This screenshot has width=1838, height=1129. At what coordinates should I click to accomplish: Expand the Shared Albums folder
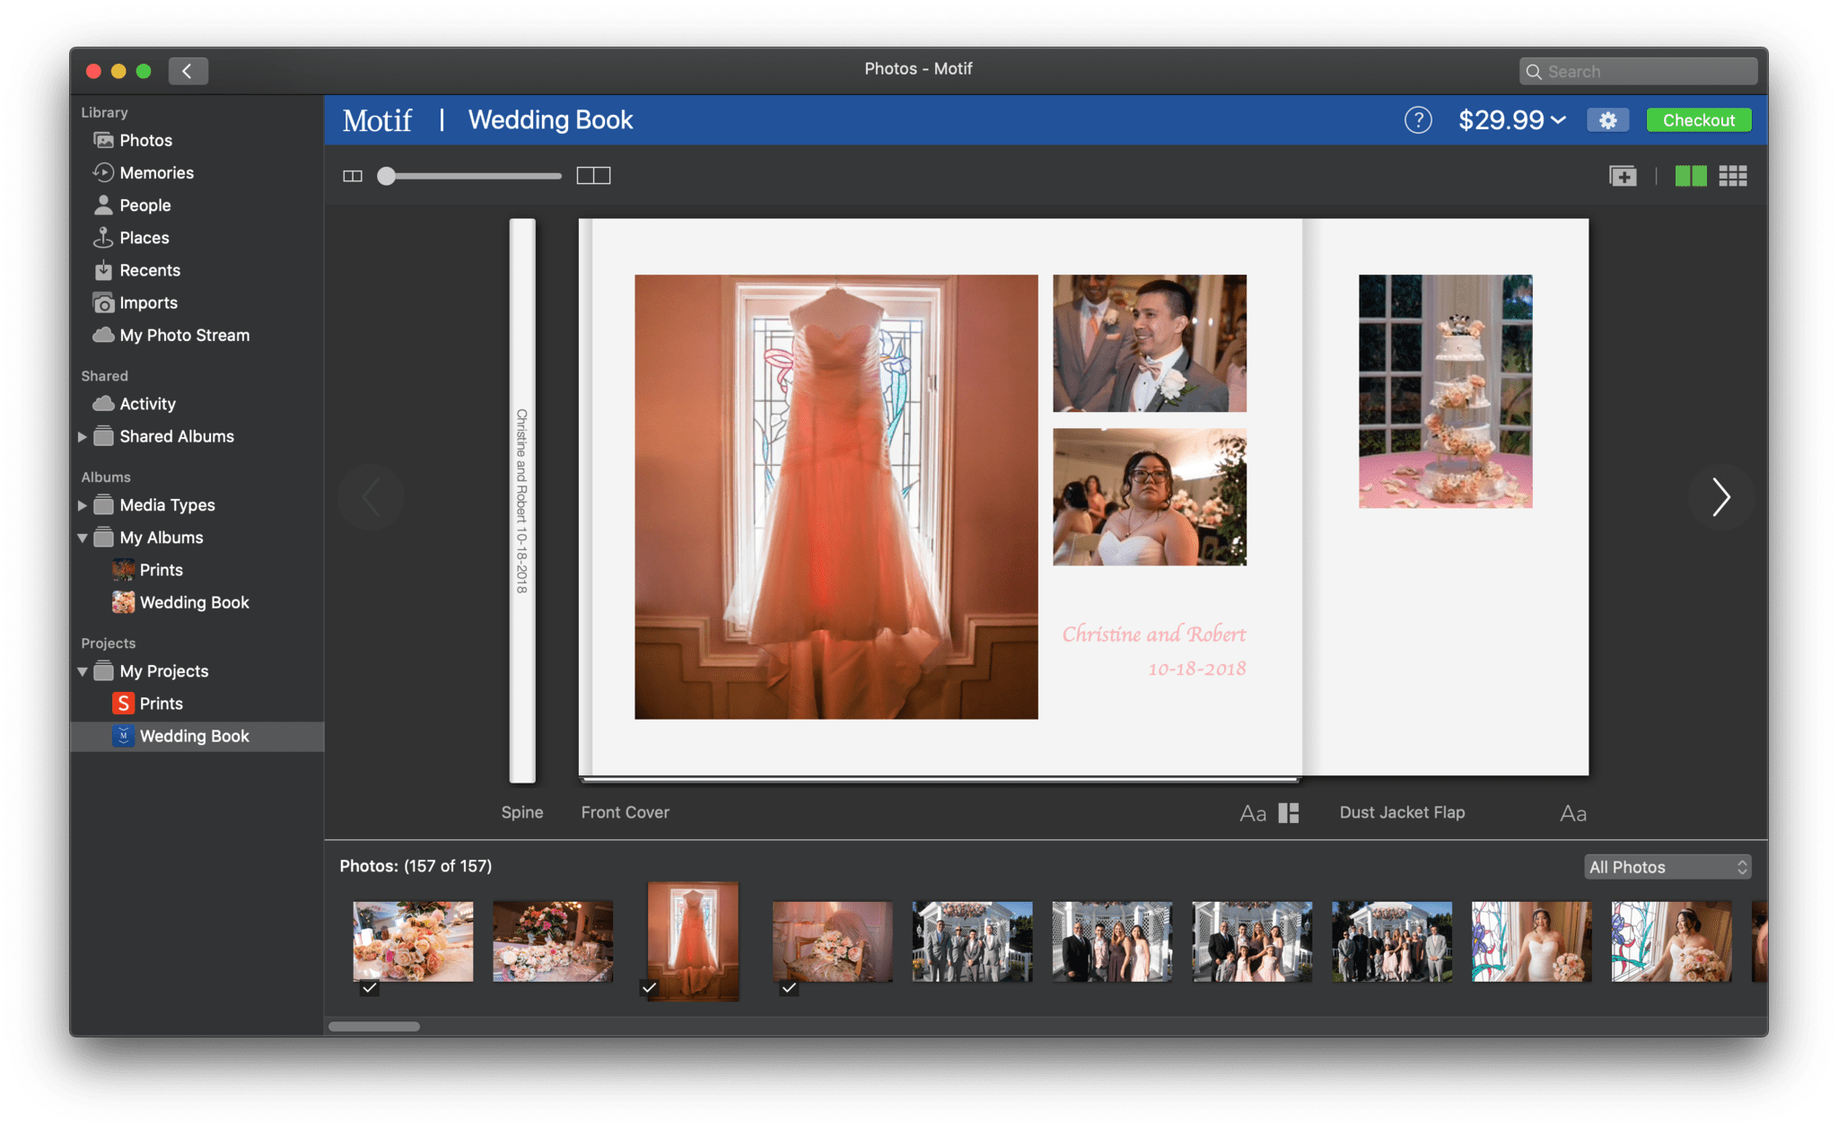82,436
